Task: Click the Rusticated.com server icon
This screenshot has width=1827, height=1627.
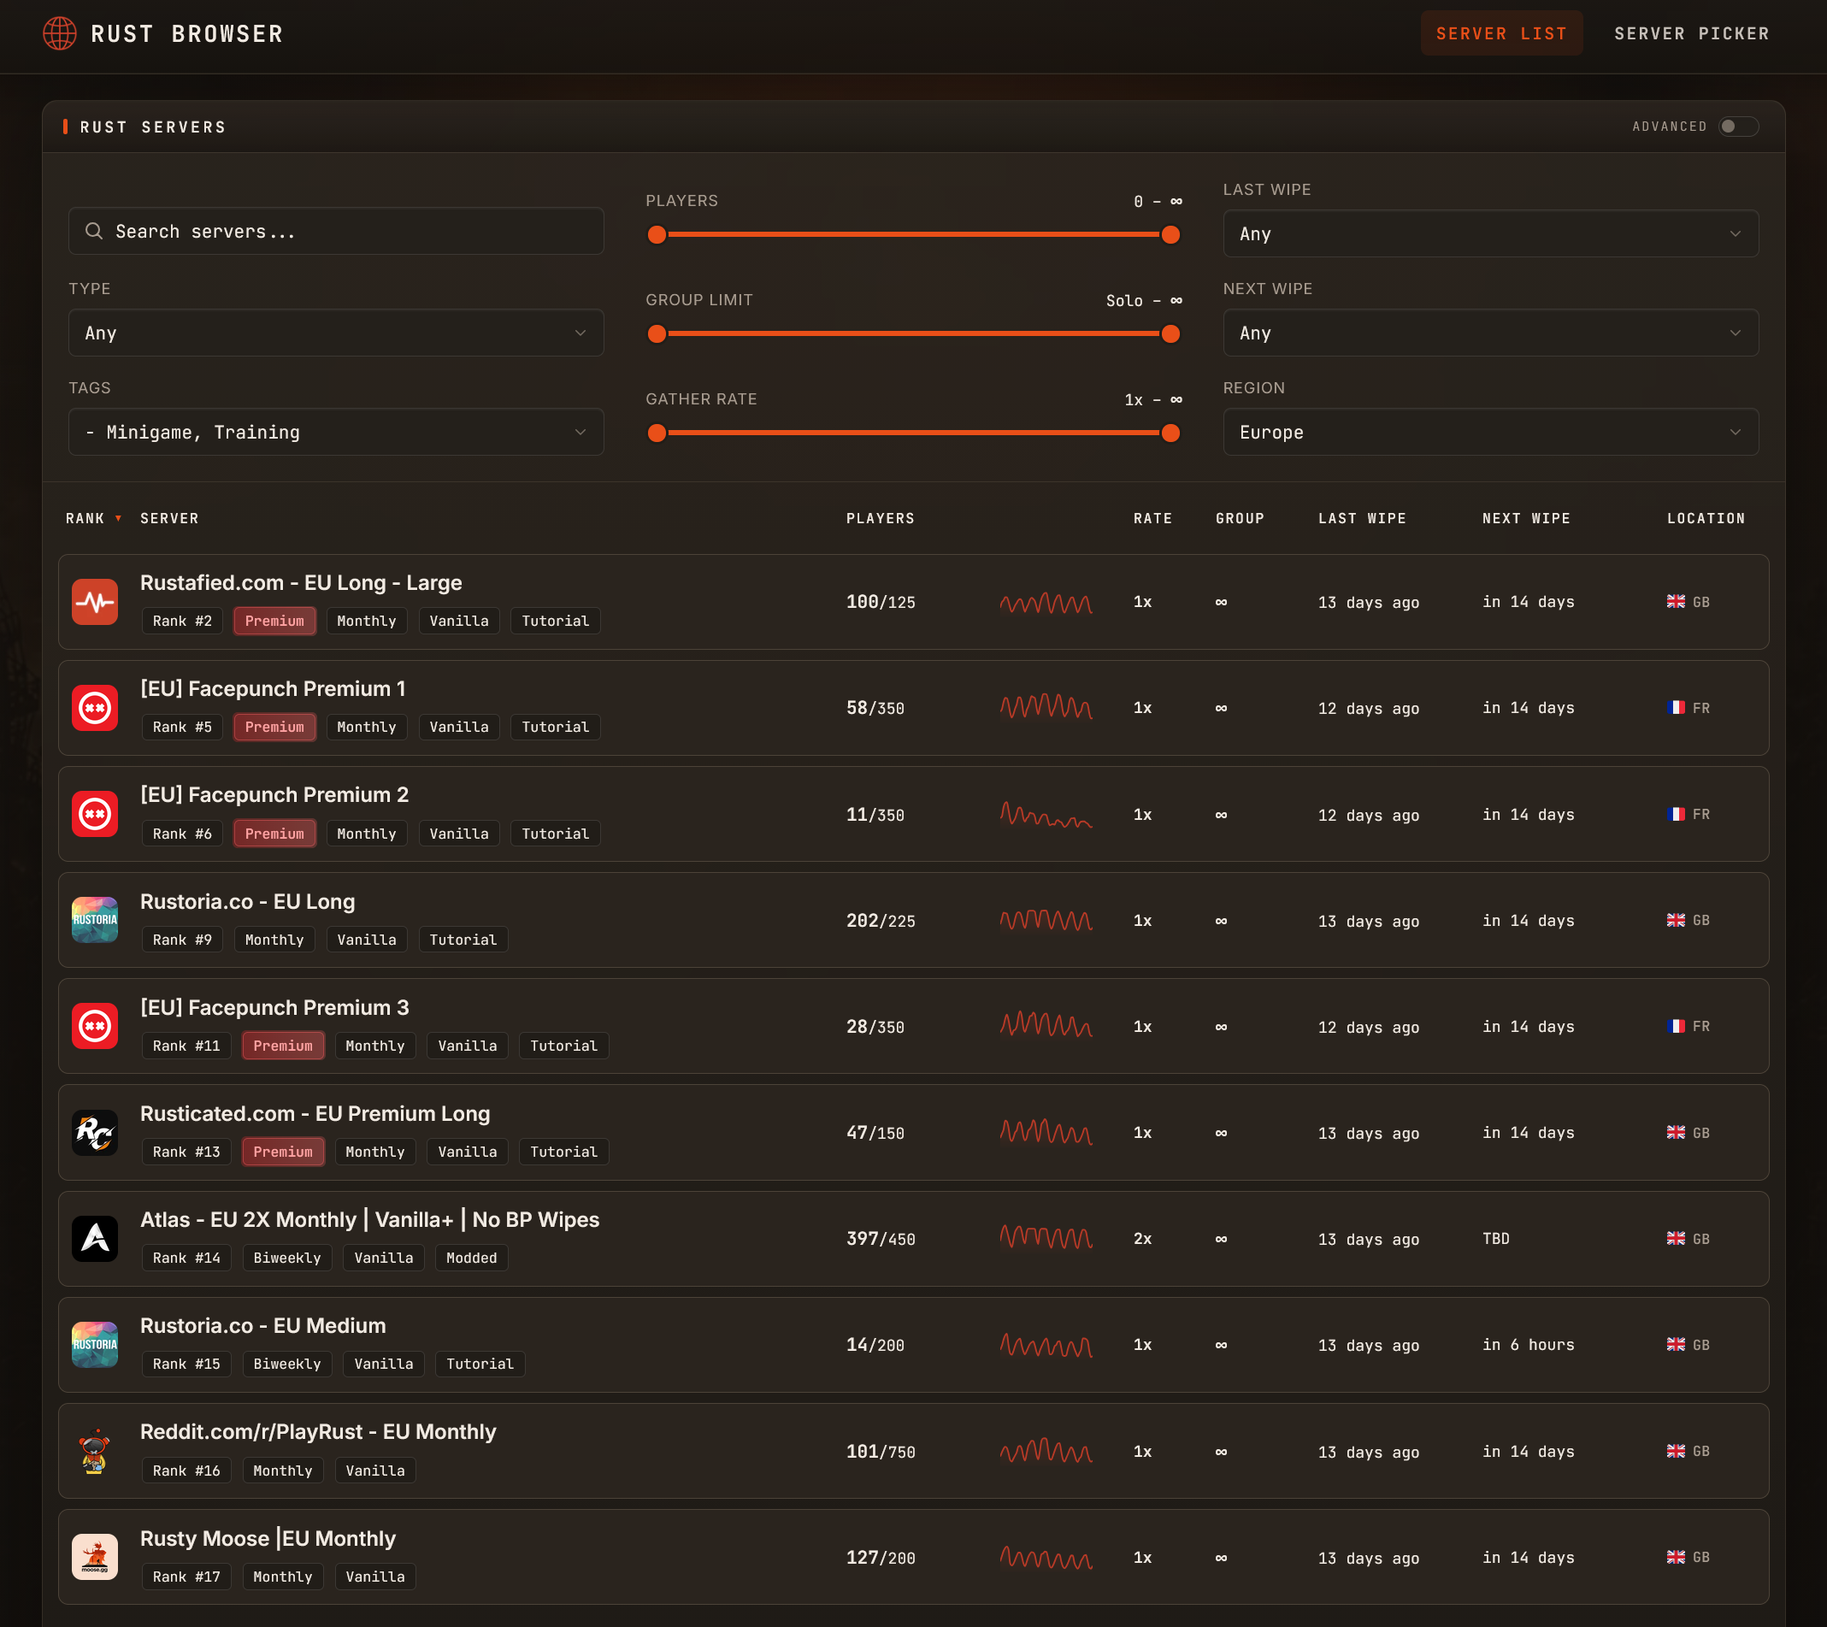Action: [95, 1133]
